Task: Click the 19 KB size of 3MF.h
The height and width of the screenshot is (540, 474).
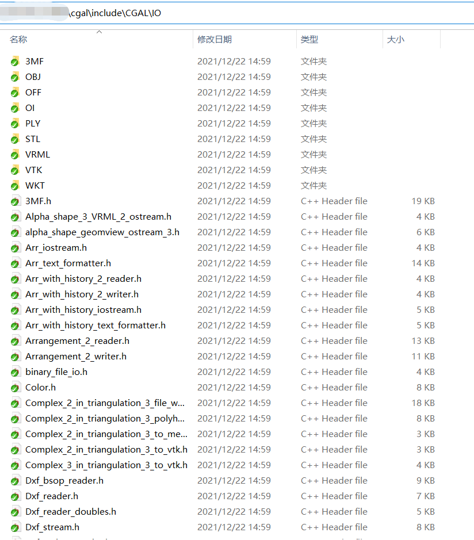Action: pos(423,201)
